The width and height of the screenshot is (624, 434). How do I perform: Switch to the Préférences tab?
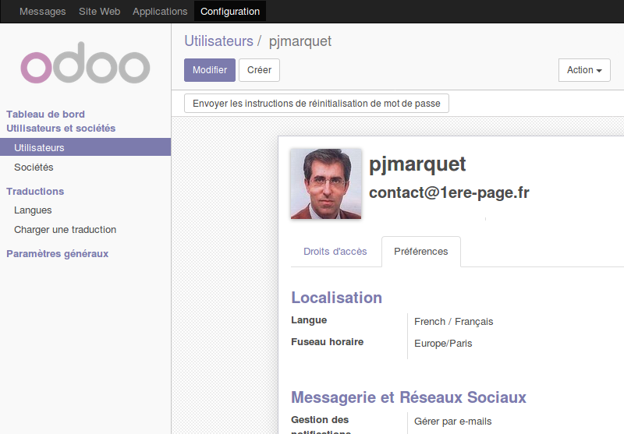point(421,252)
